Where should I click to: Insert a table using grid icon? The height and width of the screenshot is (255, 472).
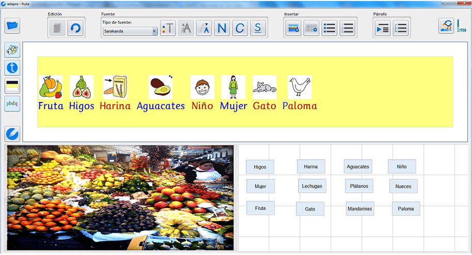tap(311, 29)
